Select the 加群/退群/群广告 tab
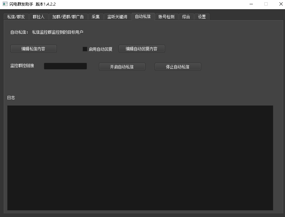This screenshot has width=285, height=217. tap(68, 17)
